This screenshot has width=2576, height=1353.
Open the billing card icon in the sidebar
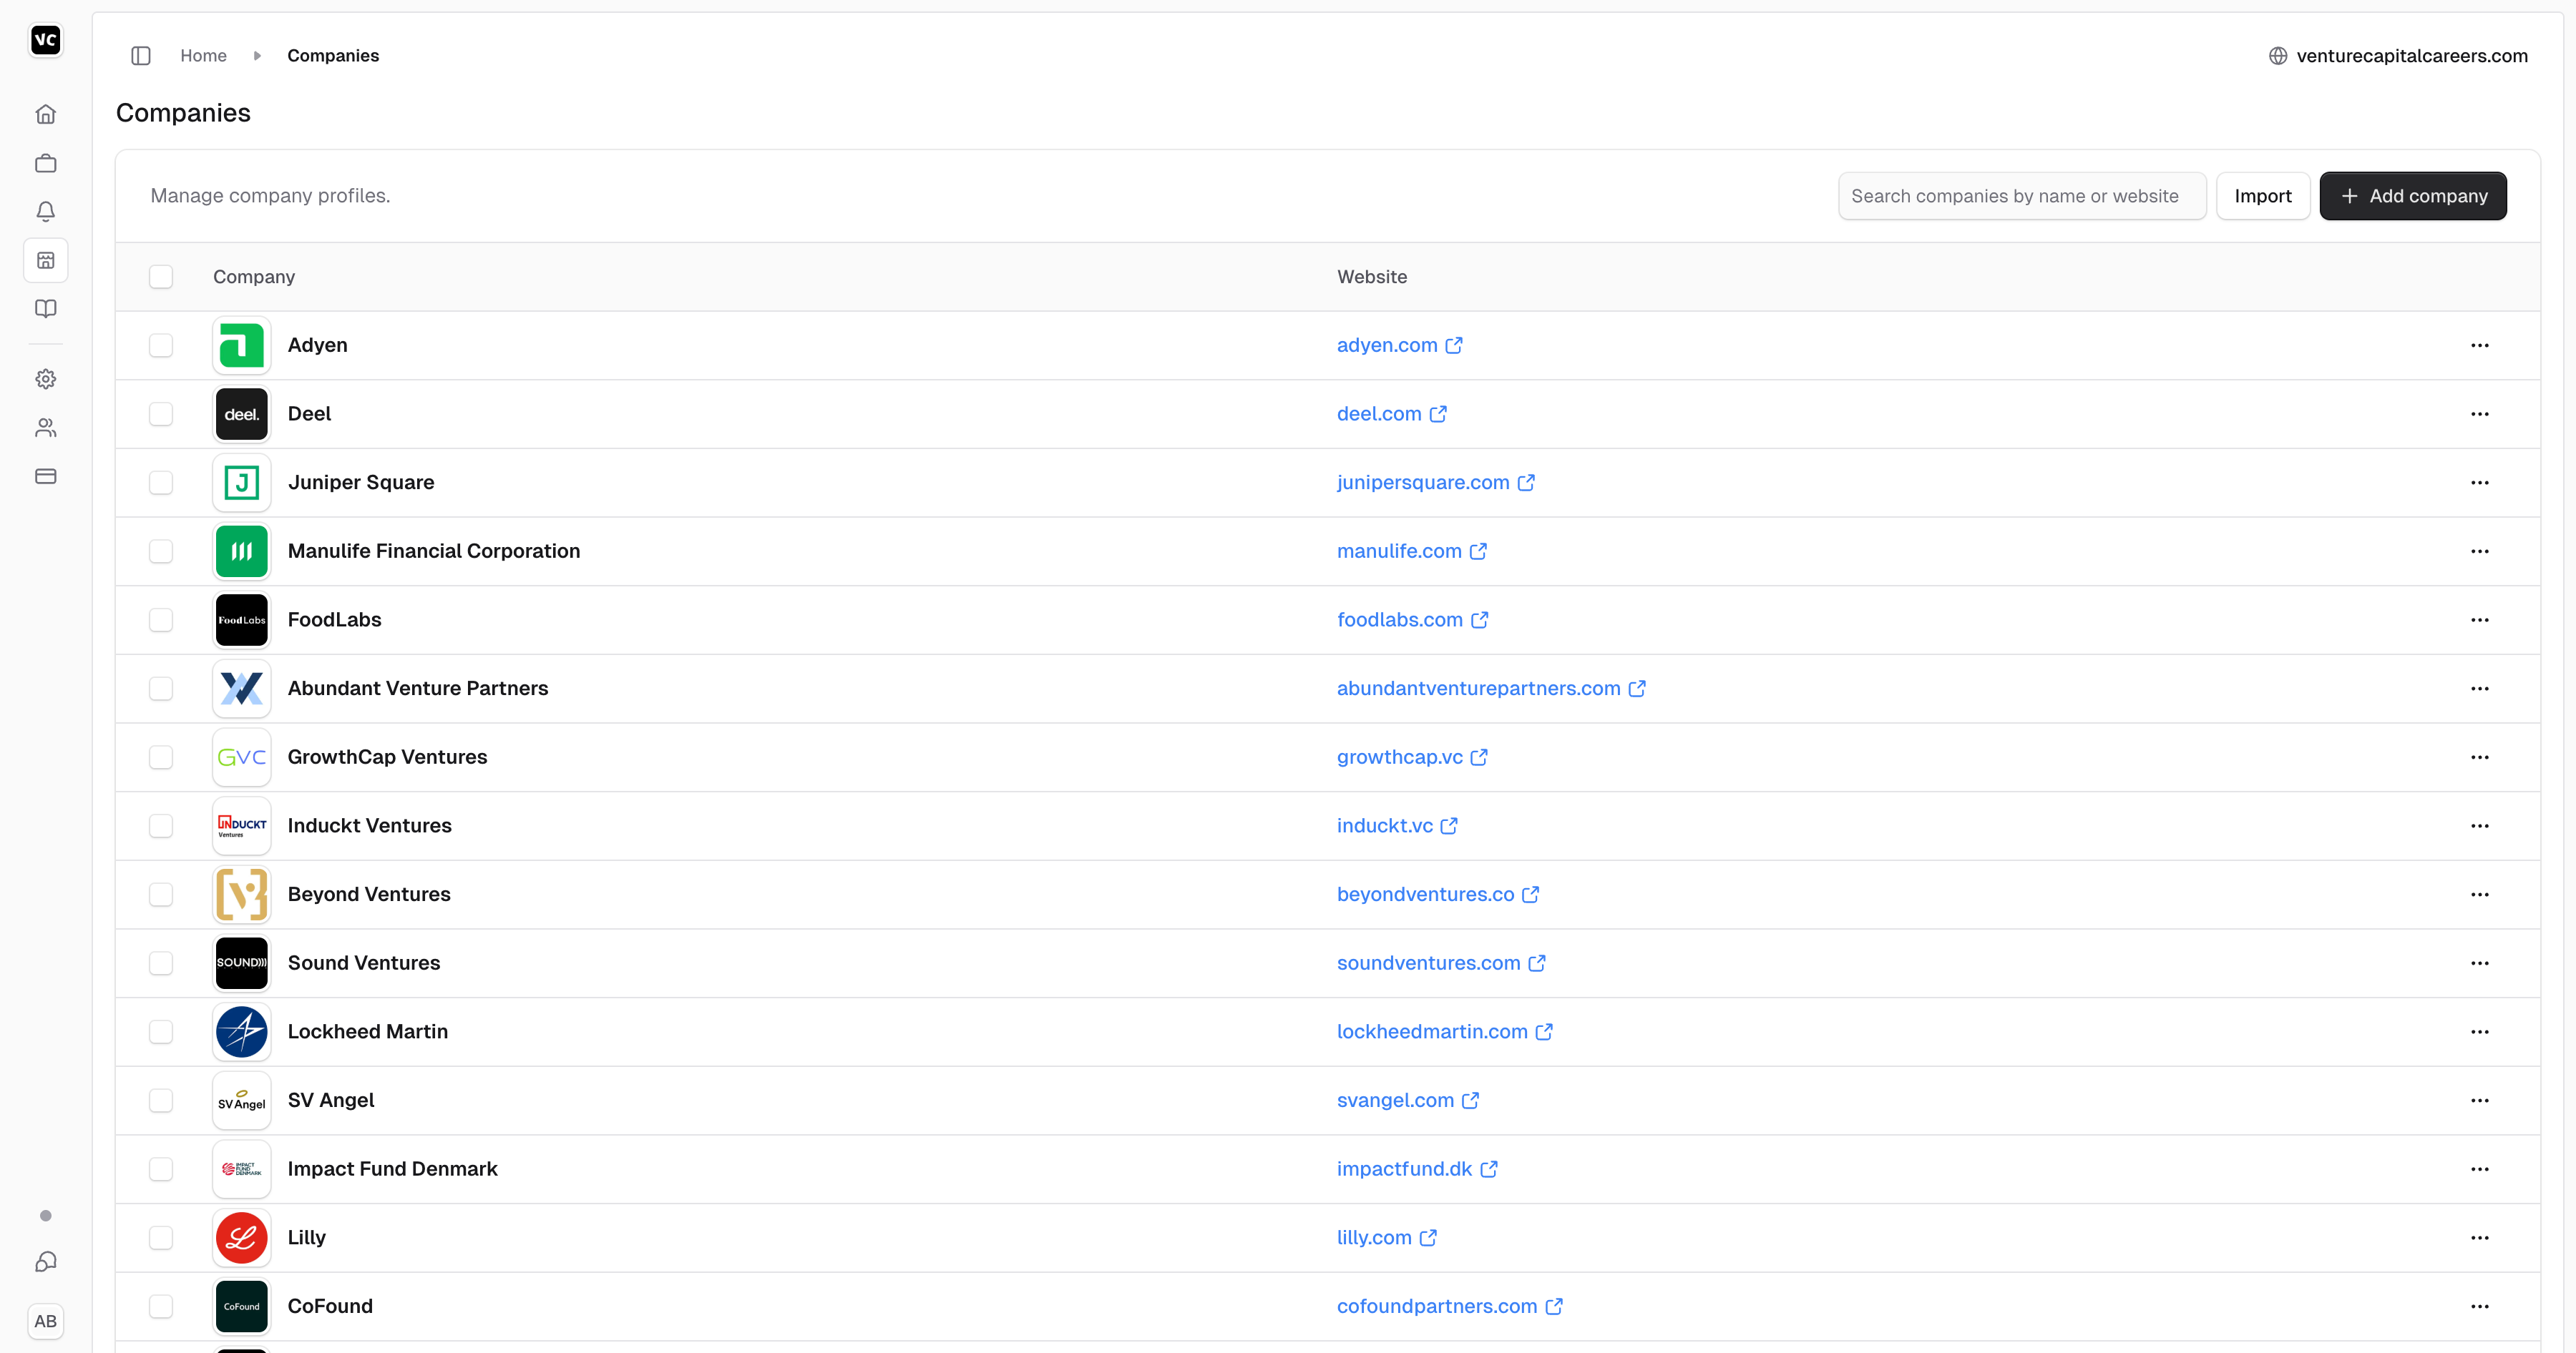pos(45,477)
